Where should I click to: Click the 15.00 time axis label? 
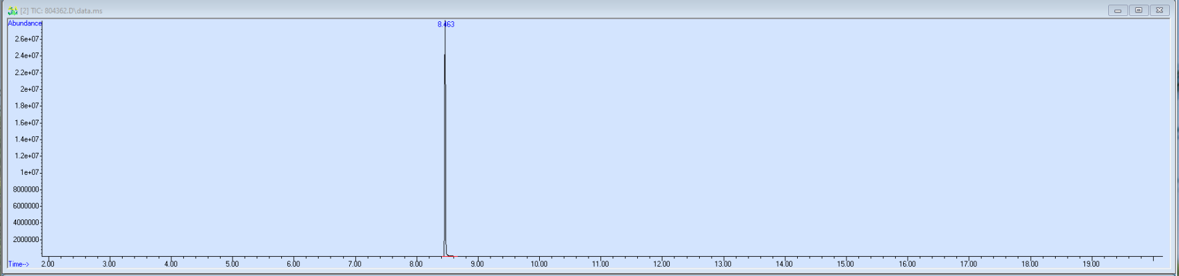point(846,264)
